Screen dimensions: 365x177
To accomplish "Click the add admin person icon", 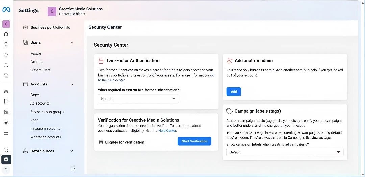I will (229, 61).
